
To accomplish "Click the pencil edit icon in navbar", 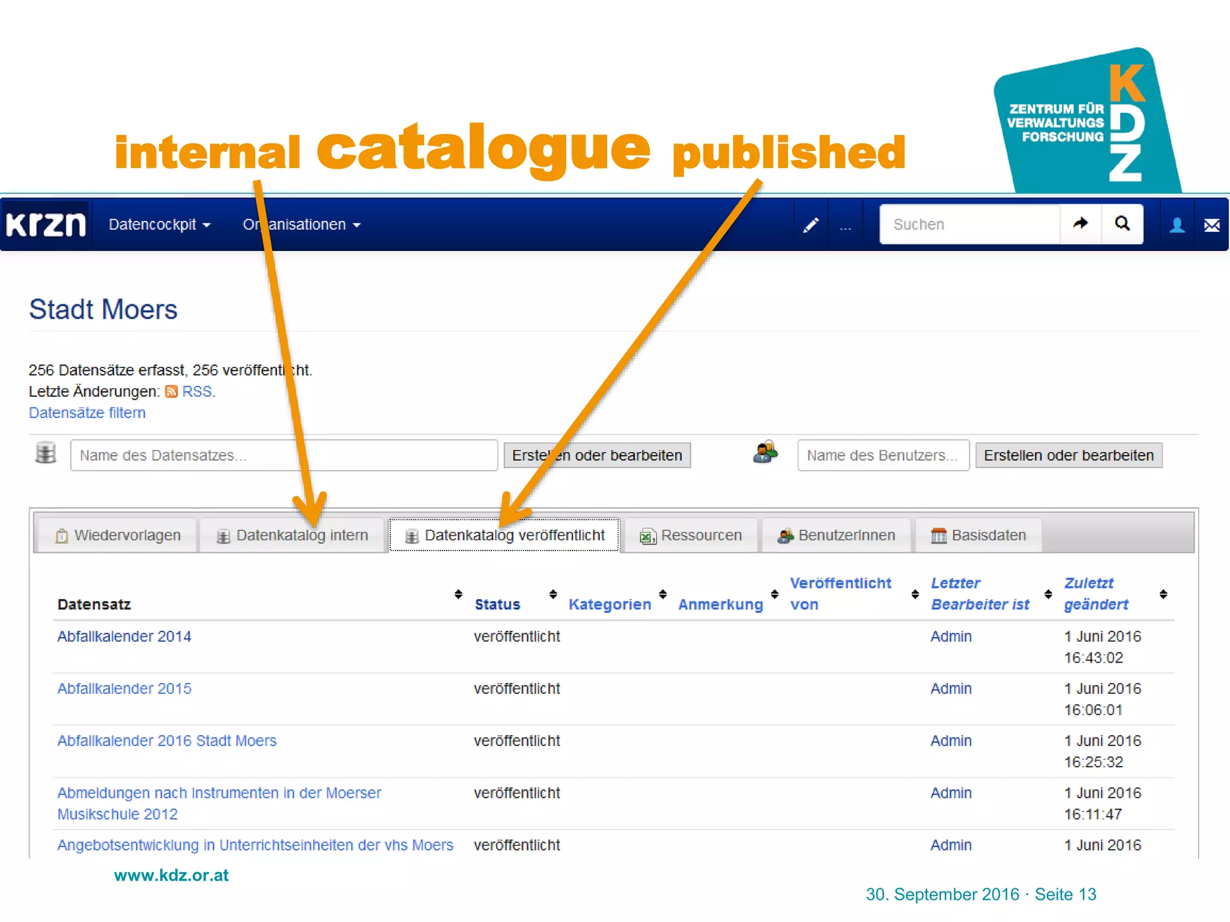I will [811, 225].
